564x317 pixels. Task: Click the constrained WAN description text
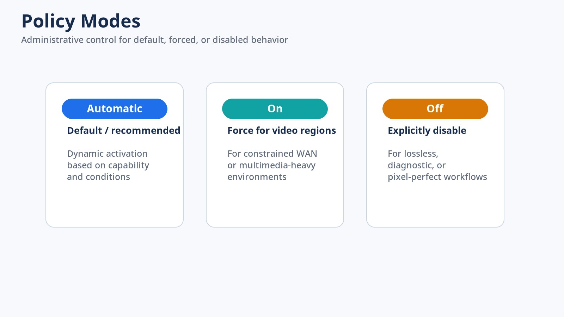272,165
